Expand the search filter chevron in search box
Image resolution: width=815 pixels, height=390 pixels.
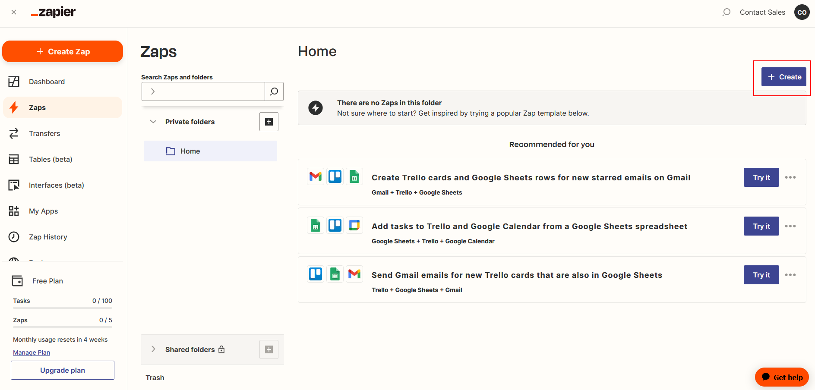point(152,91)
